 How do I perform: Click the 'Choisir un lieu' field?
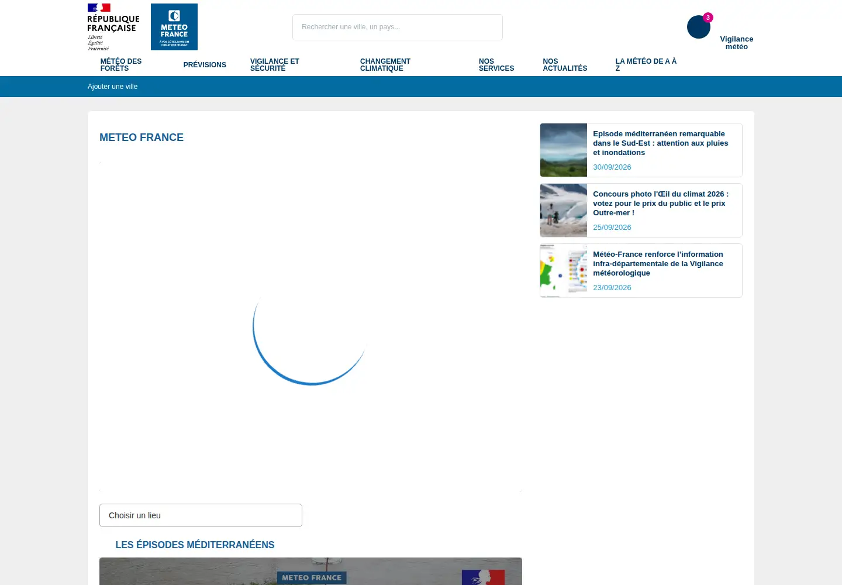click(x=201, y=515)
